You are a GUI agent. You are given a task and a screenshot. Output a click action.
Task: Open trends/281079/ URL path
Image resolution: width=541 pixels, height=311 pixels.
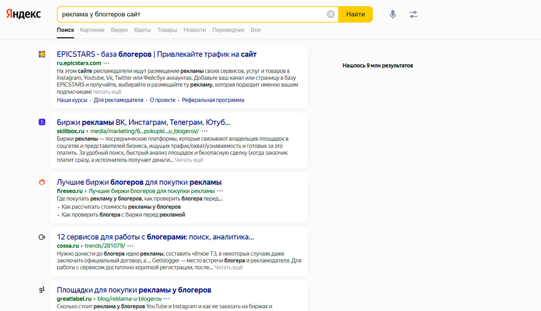[105, 246]
